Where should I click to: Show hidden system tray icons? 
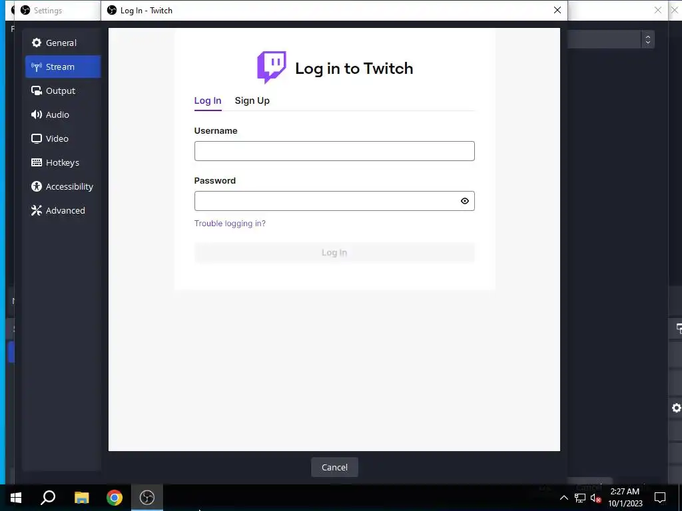pos(563,498)
